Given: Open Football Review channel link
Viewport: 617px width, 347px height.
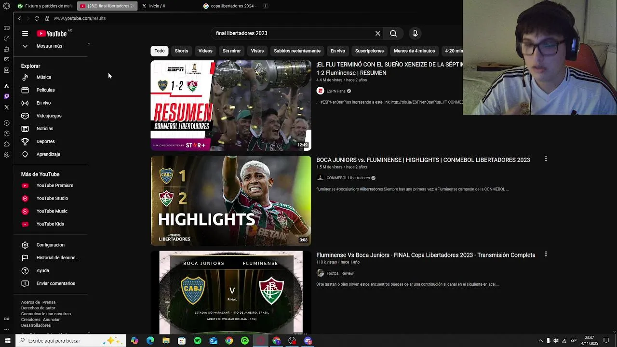Looking at the screenshot, I should coord(340,273).
